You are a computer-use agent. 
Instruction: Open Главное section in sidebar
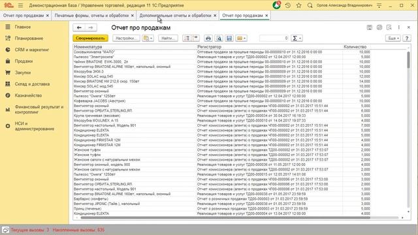coord(23,27)
